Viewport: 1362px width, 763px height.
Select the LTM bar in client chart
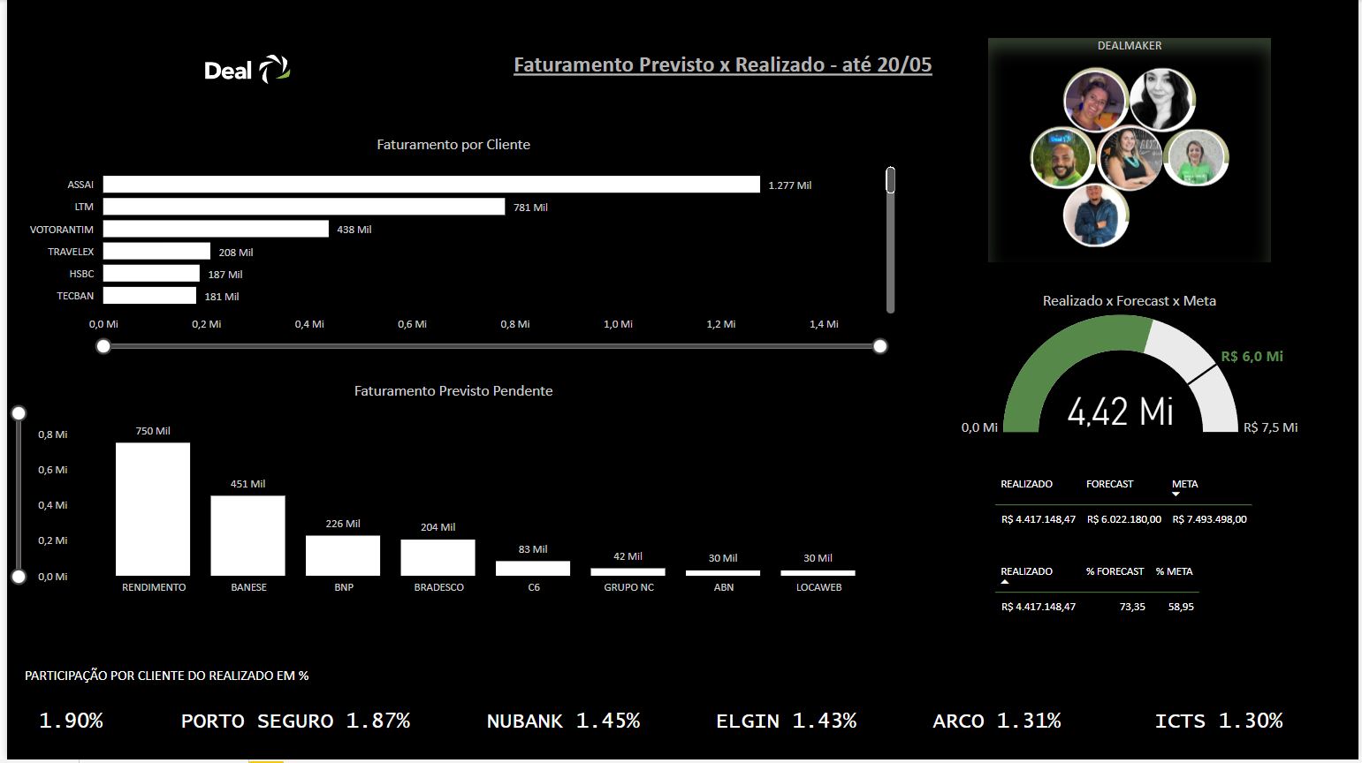pyautogui.click(x=303, y=207)
